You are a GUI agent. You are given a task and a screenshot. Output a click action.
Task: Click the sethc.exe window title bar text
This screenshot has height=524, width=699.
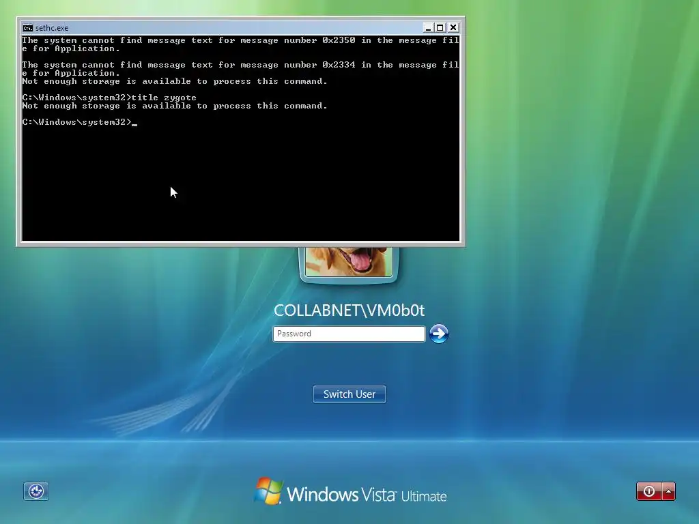(52, 27)
